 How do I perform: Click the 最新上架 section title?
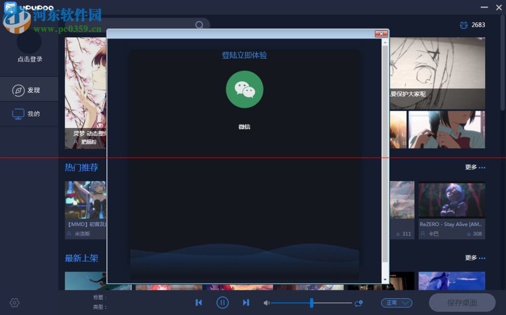click(x=81, y=258)
